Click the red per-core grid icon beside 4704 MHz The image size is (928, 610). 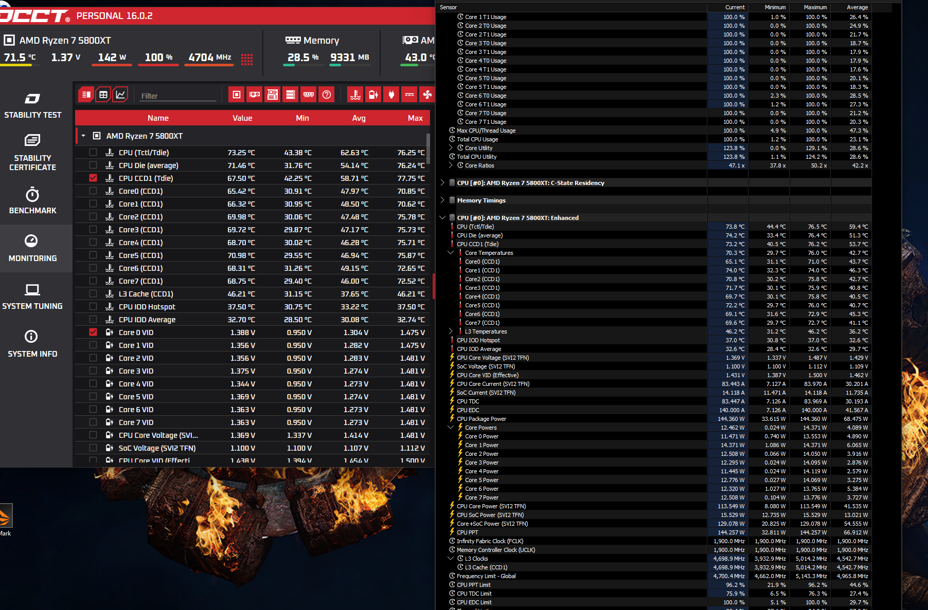tap(247, 59)
